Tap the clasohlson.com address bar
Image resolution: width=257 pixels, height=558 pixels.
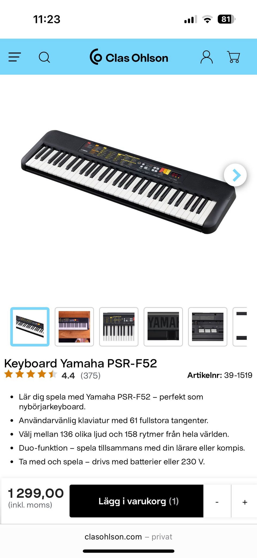pos(128,537)
